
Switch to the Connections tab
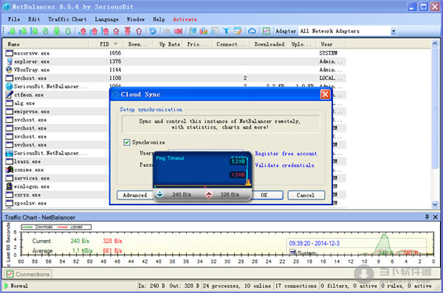click(28, 274)
